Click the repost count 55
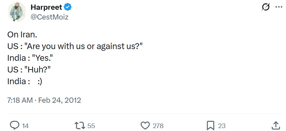 [91, 125]
